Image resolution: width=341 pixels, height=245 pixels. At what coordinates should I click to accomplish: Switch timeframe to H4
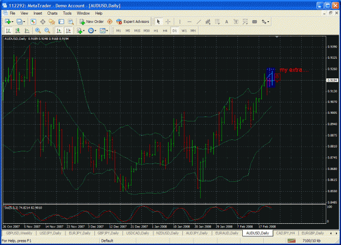[x=165, y=30]
